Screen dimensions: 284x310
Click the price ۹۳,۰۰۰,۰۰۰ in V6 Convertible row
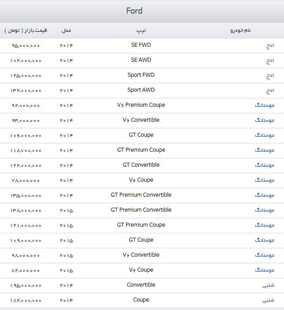pyautogui.click(x=26, y=121)
